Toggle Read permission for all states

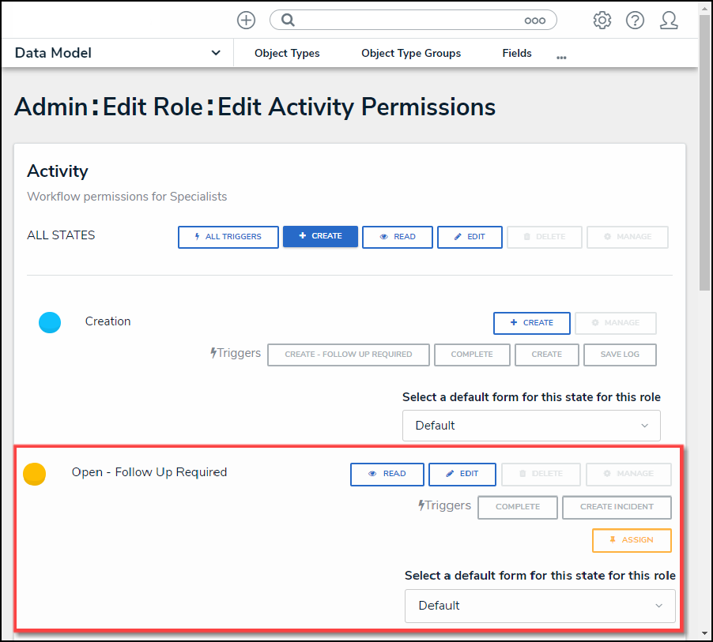[398, 237]
